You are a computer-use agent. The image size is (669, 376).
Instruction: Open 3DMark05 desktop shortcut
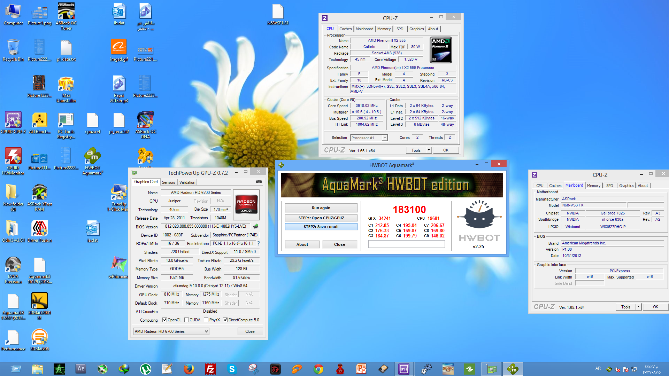[40, 340]
